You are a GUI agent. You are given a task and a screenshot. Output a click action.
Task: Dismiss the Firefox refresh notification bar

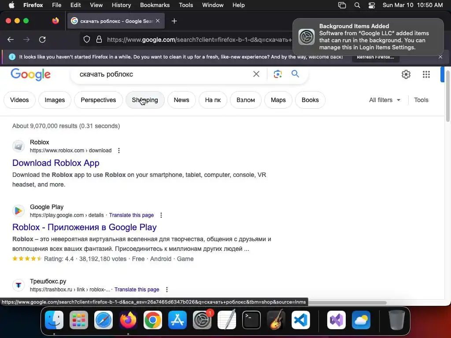click(x=440, y=57)
